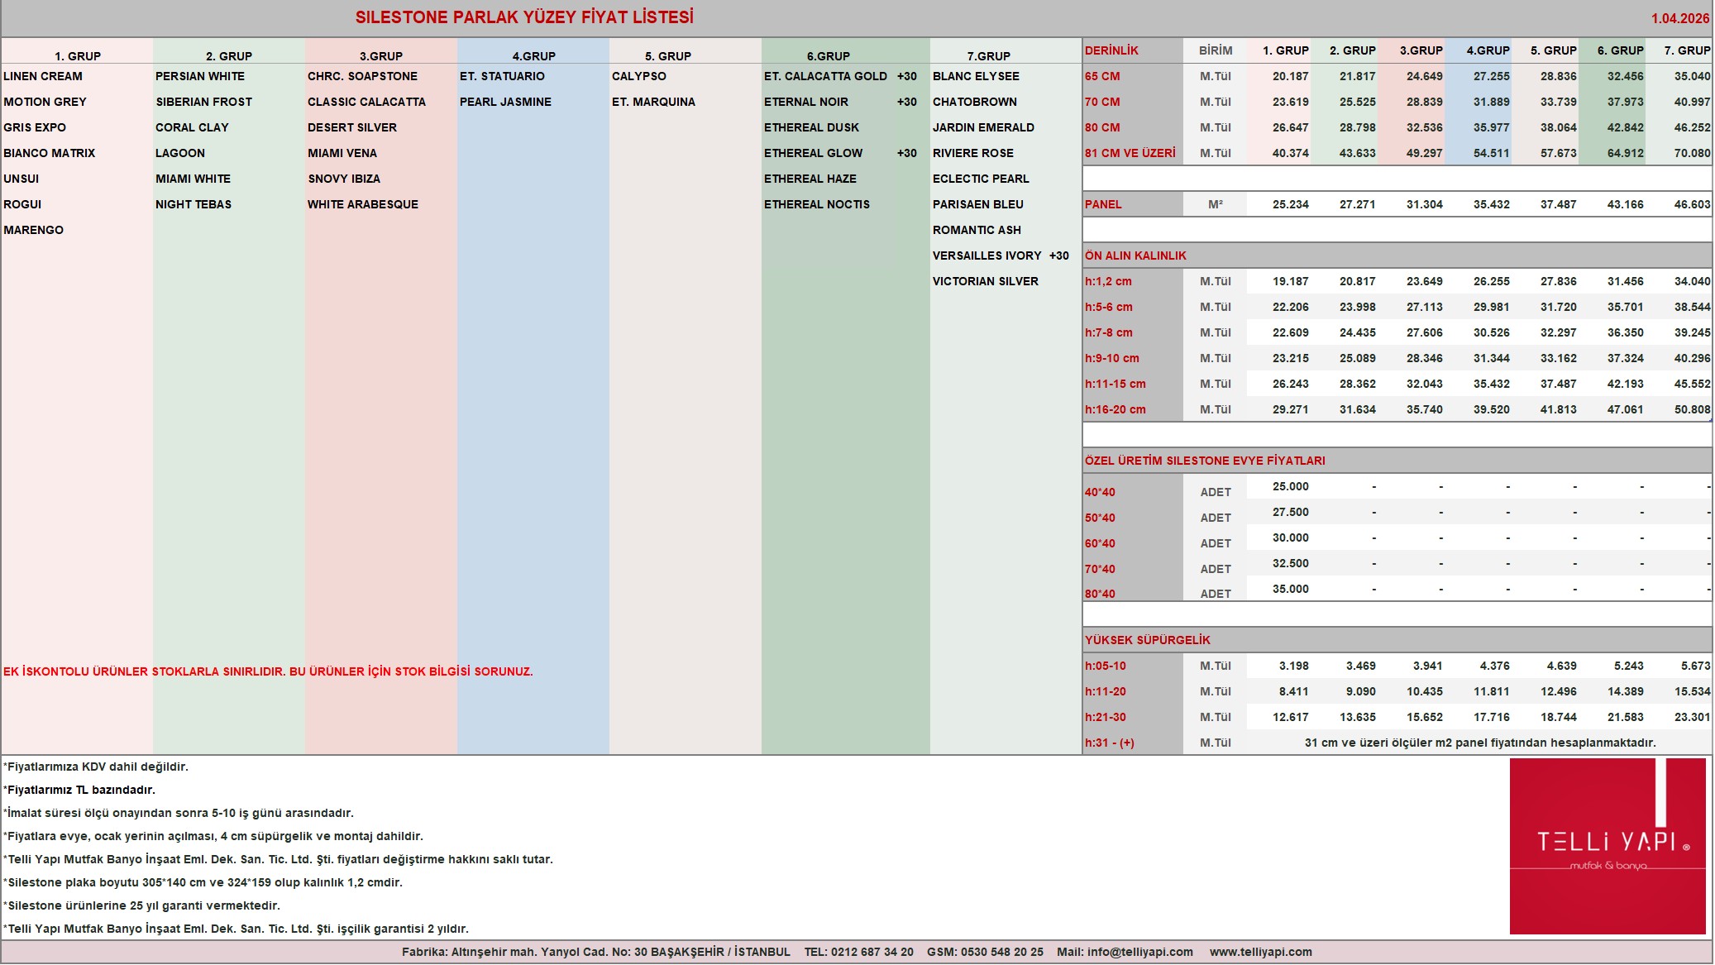The height and width of the screenshot is (965, 1715).
Task: Select BLANC ELYSEE in group 7
Action: click(976, 76)
